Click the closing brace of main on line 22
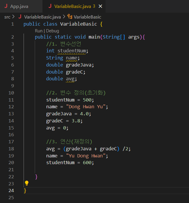This screenshot has width=189, height=203. [36, 177]
